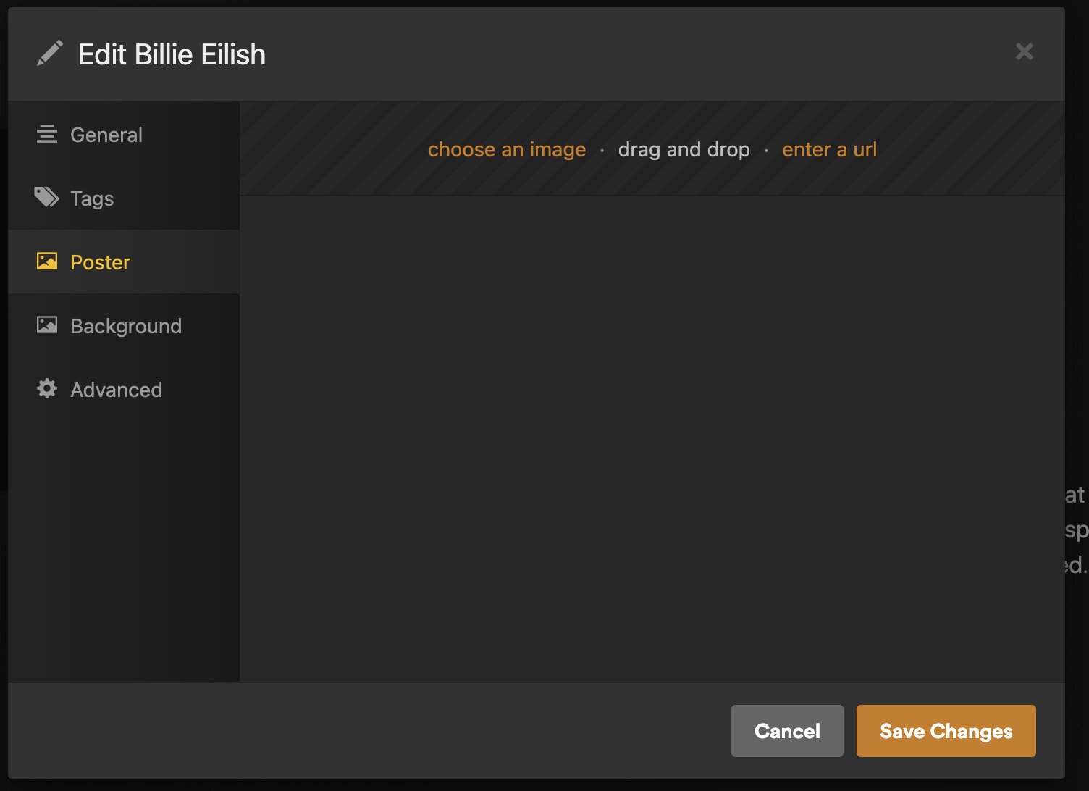
Task: Click the General section lines icon
Action: 47,134
